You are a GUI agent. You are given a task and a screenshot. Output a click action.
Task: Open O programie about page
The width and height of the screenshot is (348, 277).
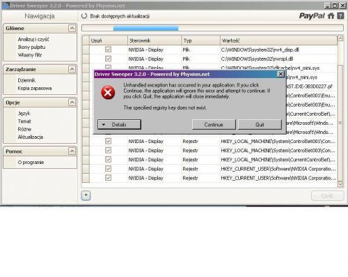[x=31, y=163]
